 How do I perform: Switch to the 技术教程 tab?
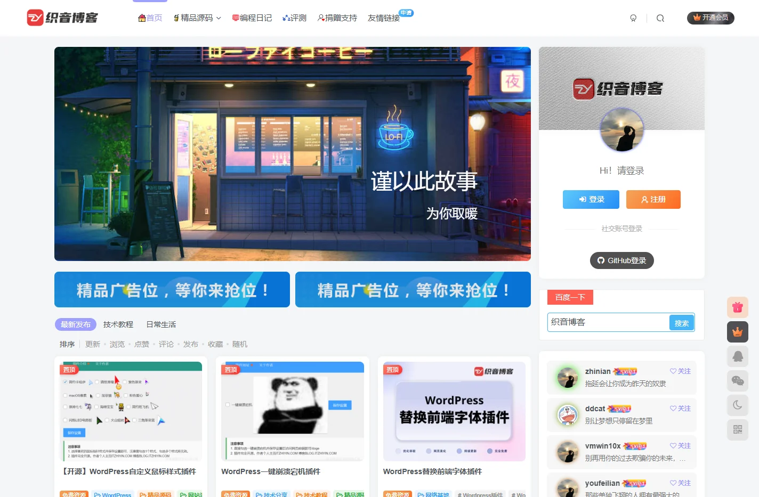point(118,324)
